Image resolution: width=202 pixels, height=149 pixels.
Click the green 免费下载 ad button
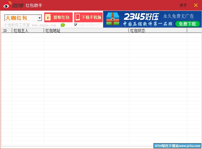pyautogui.click(x=187, y=24)
